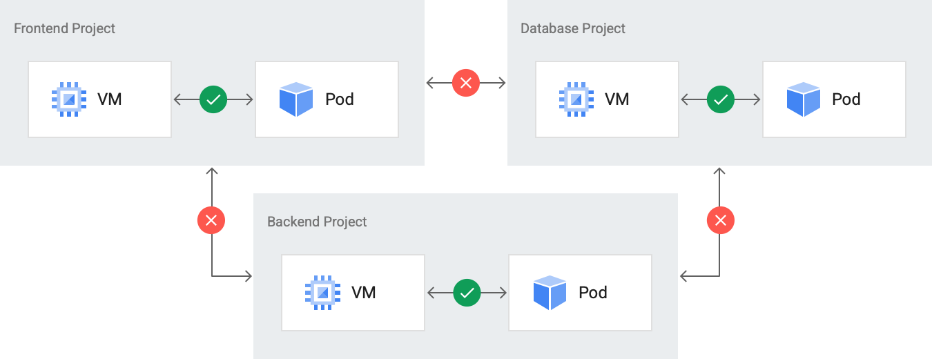Screen dimensions: 932x359
Task: Click the VM chip icon in Frontend Project
Action: point(68,99)
